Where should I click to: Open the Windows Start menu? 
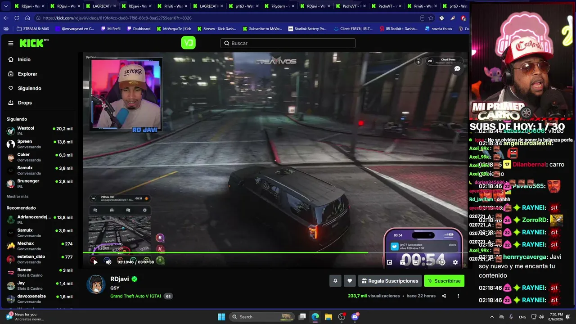coord(221,317)
